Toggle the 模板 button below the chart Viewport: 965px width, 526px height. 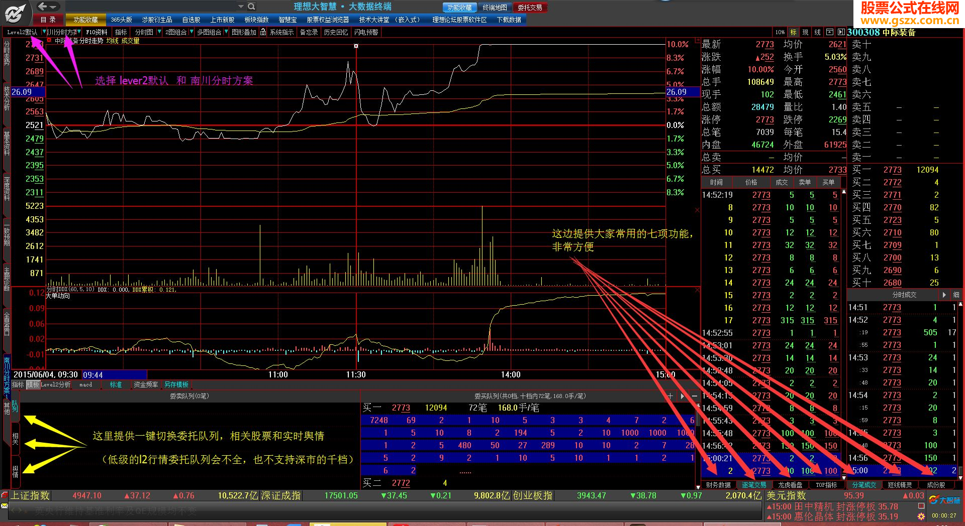(x=33, y=384)
